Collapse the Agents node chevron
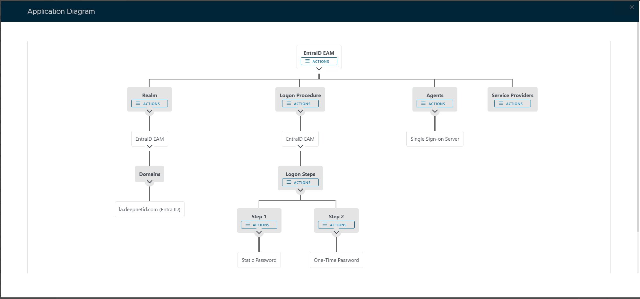 (435, 111)
